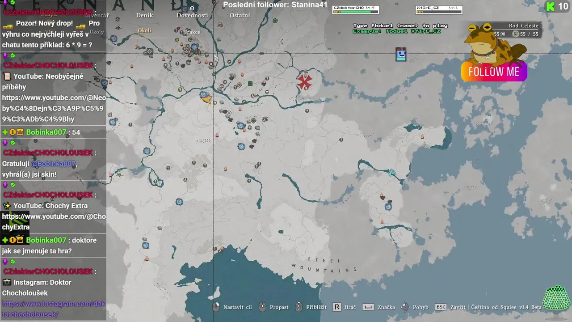Click the CZdoktorCHO Lv.6 health bar

pos(356,10)
